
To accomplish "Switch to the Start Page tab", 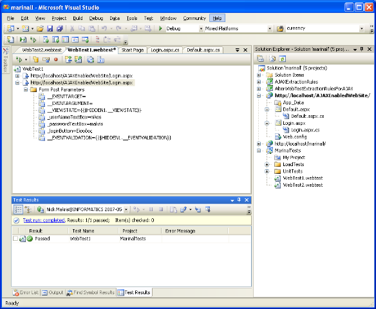I will point(133,50).
